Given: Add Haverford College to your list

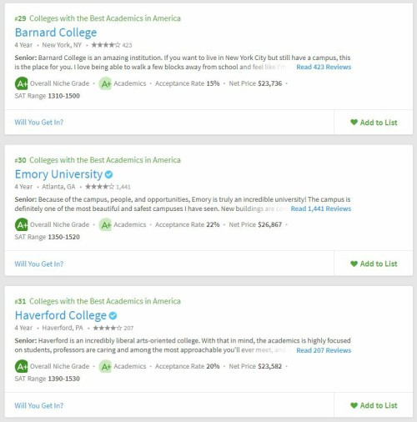Looking at the screenshot, I should (374, 405).
